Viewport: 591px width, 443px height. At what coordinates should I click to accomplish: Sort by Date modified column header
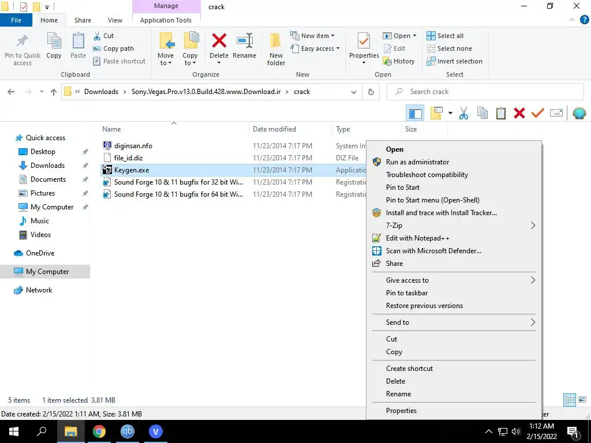274,129
